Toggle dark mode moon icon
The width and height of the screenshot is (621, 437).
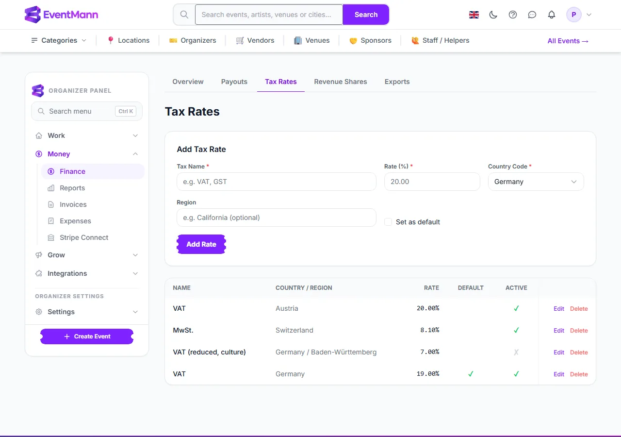[493, 15]
